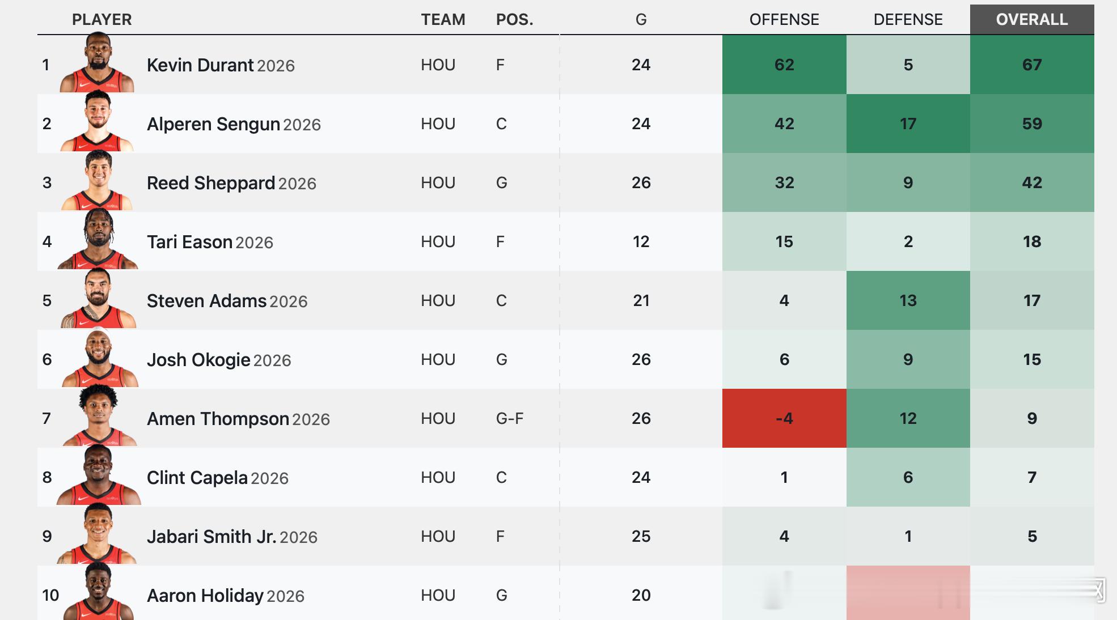Click the POS. column header
The image size is (1117, 620).
pyautogui.click(x=514, y=19)
